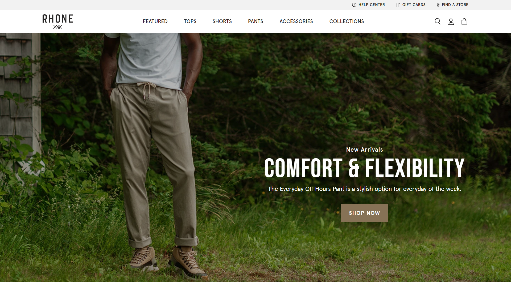Open the Featured menu

tap(155, 21)
